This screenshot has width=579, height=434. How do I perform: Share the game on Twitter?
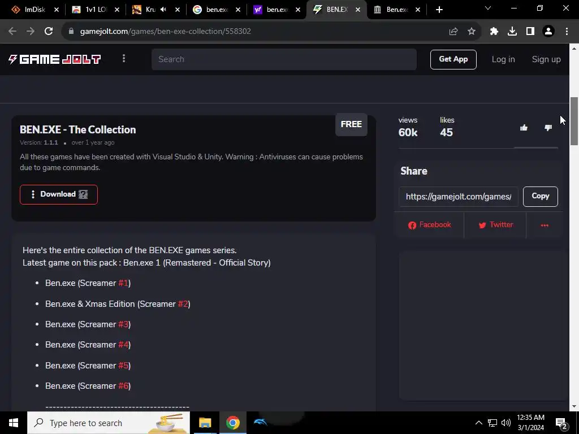click(x=495, y=225)
